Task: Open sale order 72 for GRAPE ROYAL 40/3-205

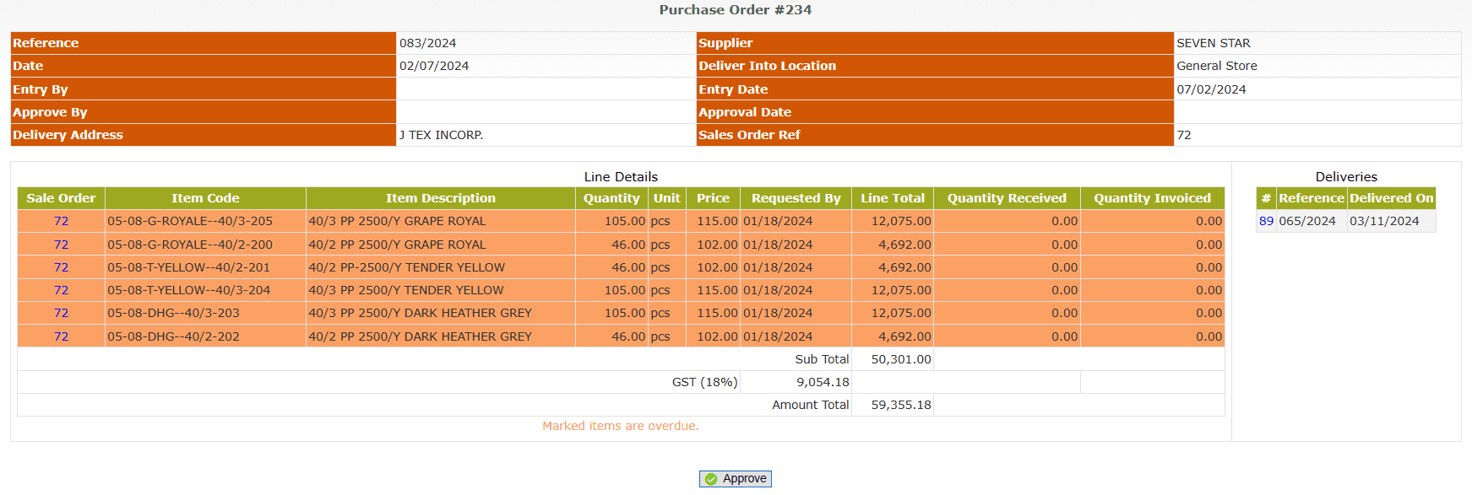Action: (61, 221)
